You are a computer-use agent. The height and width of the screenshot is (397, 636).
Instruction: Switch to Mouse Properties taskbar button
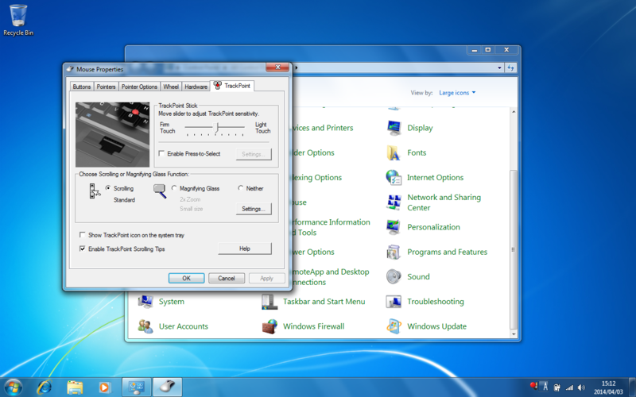(x=167, y=387)
